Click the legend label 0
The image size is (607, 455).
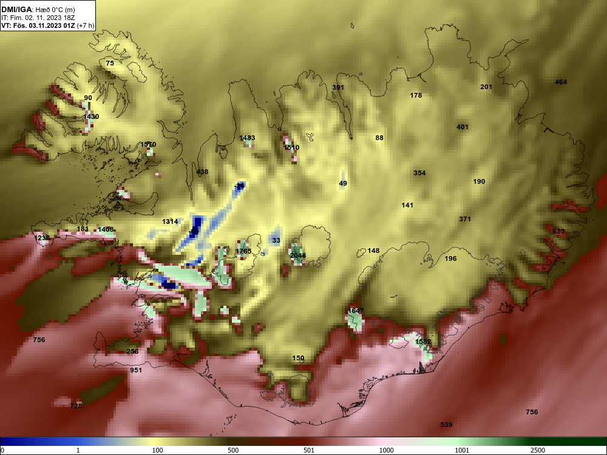pyautogui.click(x=2, y=450)
